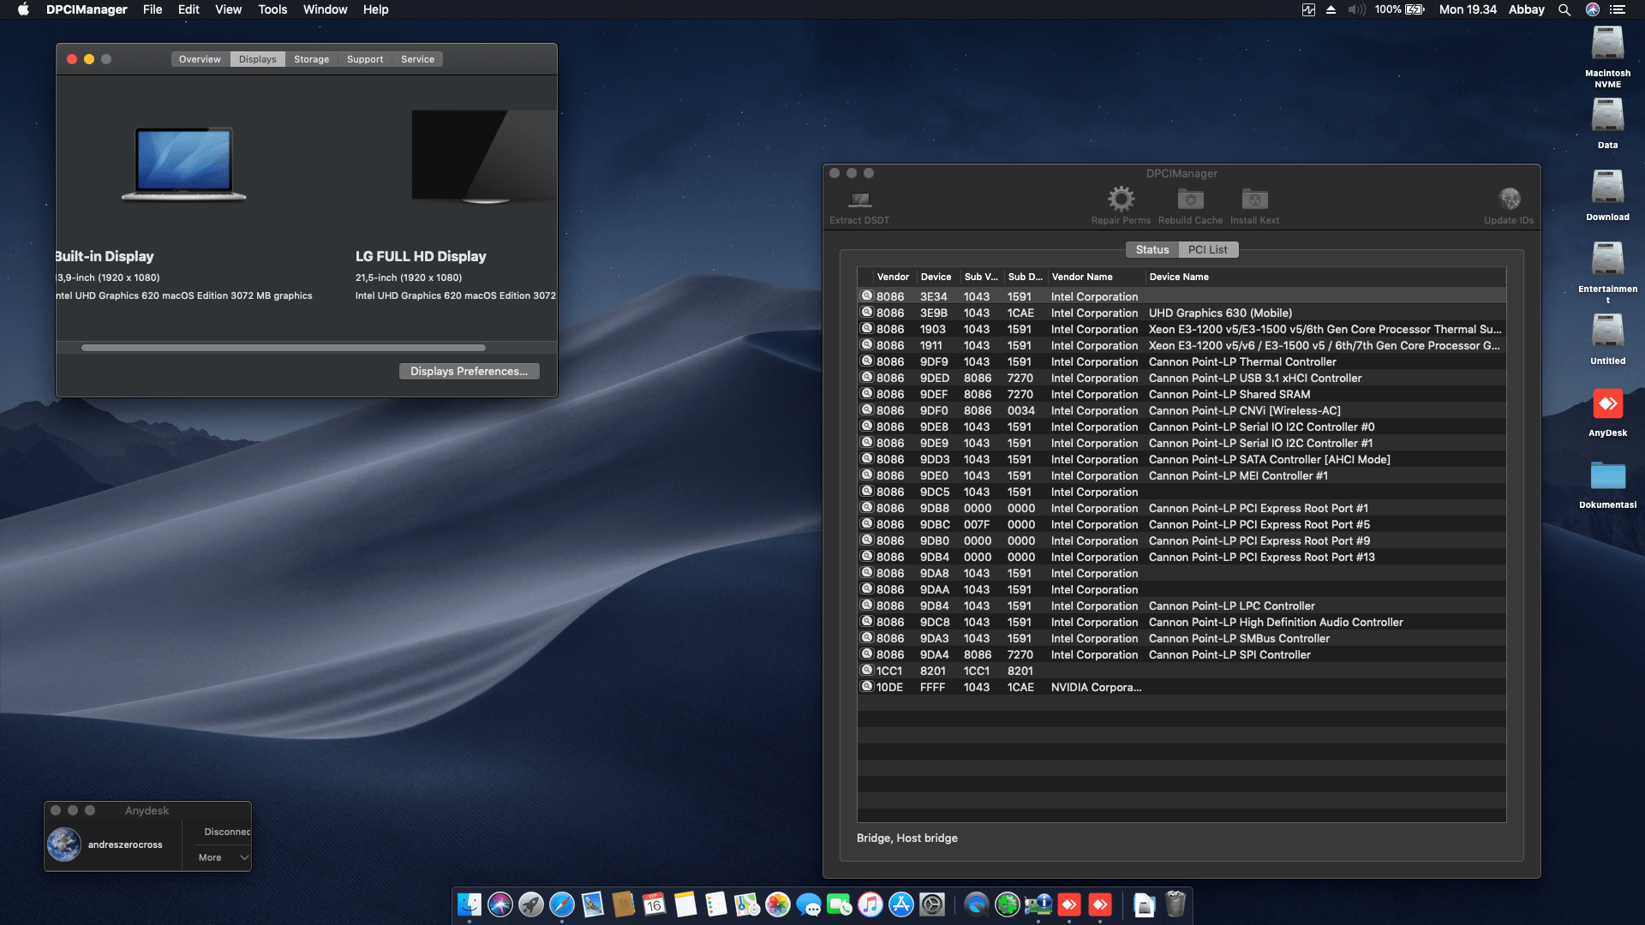Click the Displays Preferences button

click(469, 371)
